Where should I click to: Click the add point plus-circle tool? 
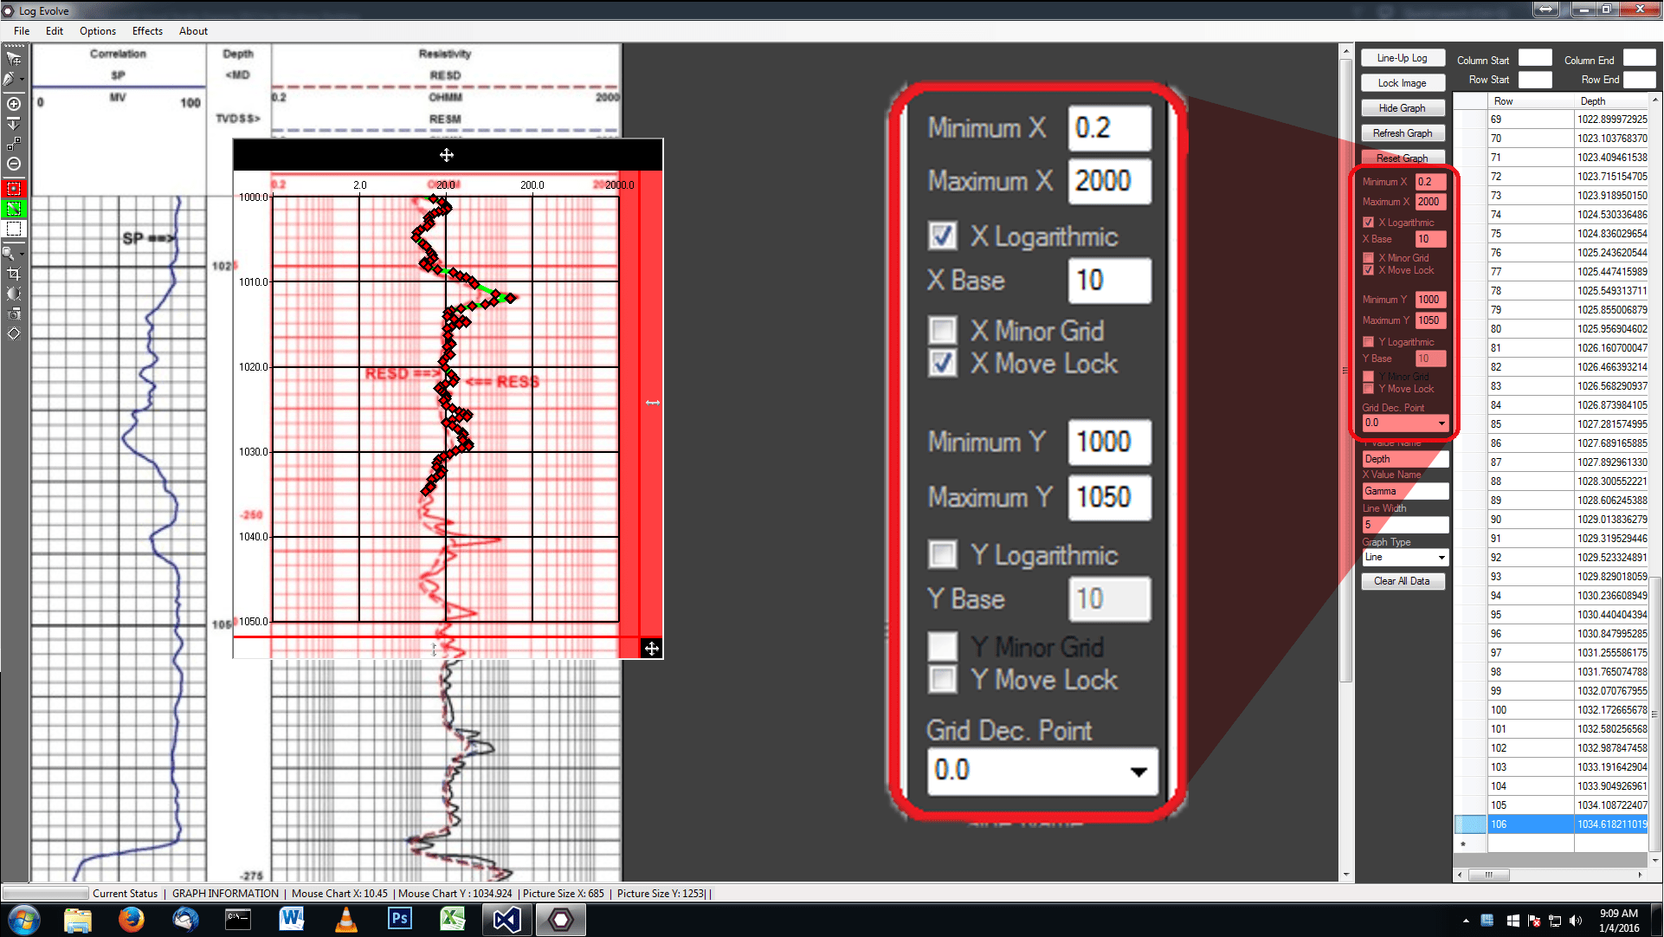(x=14, y=104)
